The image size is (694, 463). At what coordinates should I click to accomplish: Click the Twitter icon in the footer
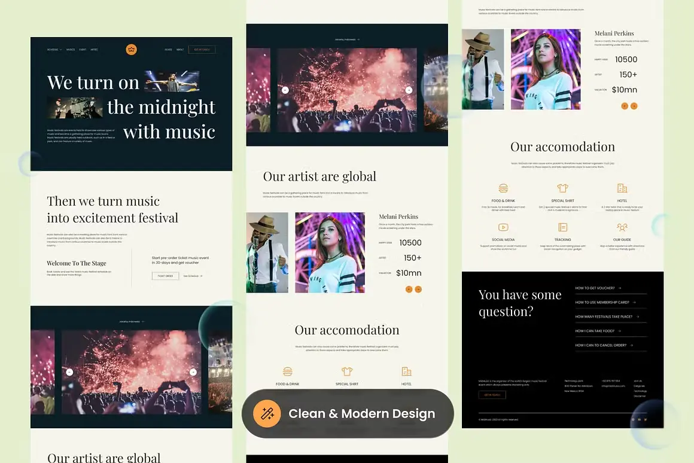click(646, 419)
